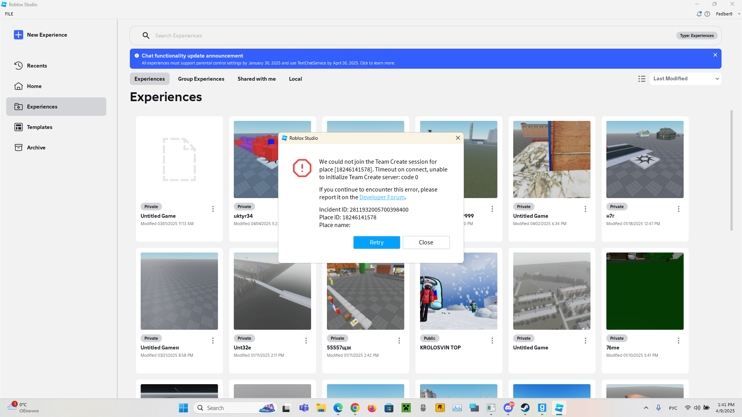
Task: Click the РУС language indicator
Action: pyautogui.click(x=673, y=408)
